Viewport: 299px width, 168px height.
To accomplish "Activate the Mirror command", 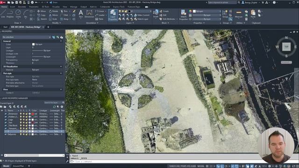I will 53,15.
